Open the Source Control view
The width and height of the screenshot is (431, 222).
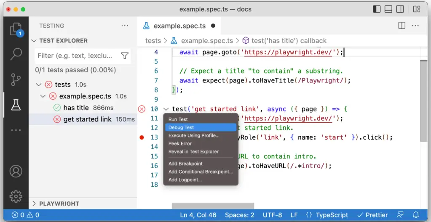tap(16, 79)
